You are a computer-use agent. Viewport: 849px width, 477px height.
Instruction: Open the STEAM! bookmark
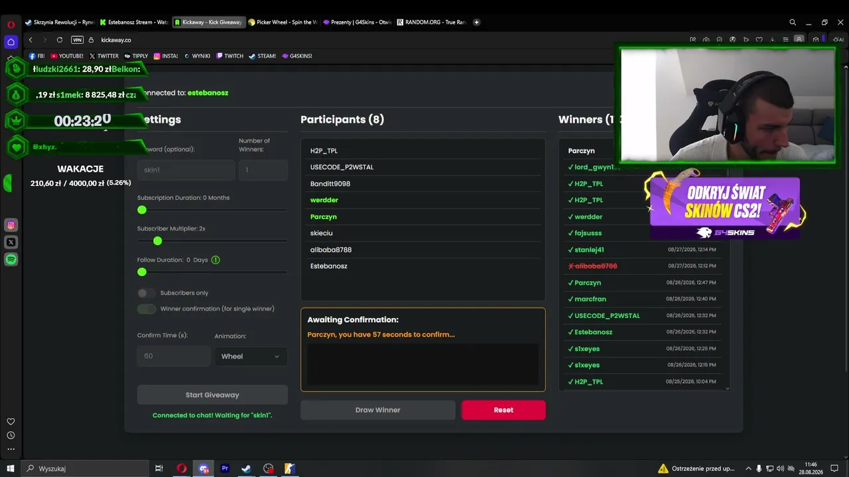click(x=262, y=56)
